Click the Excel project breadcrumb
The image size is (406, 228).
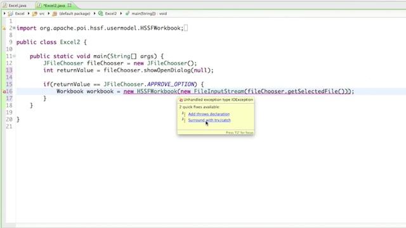(x=20, y=14)
